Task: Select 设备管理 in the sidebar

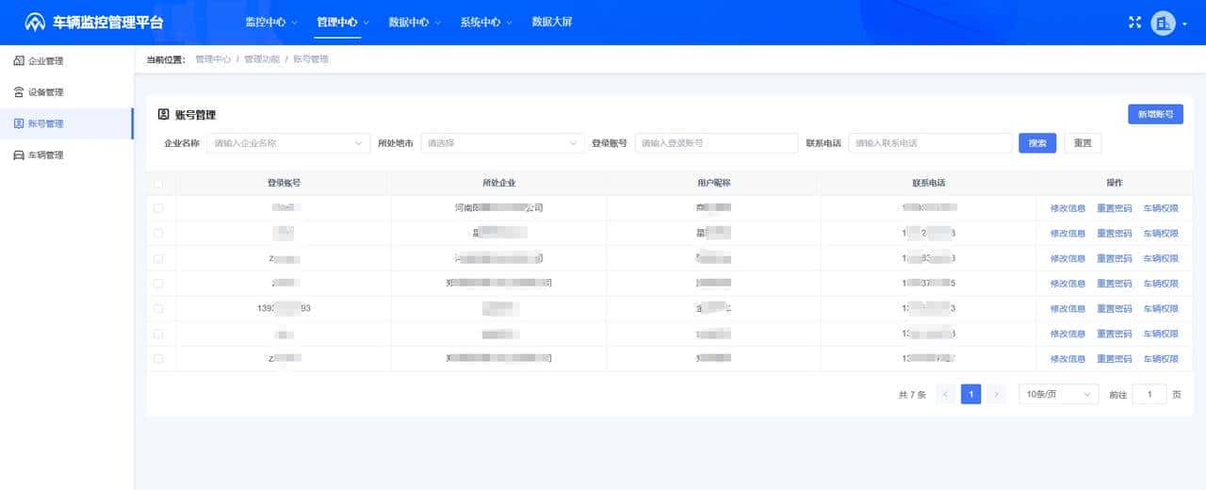Action: (67, 92)
